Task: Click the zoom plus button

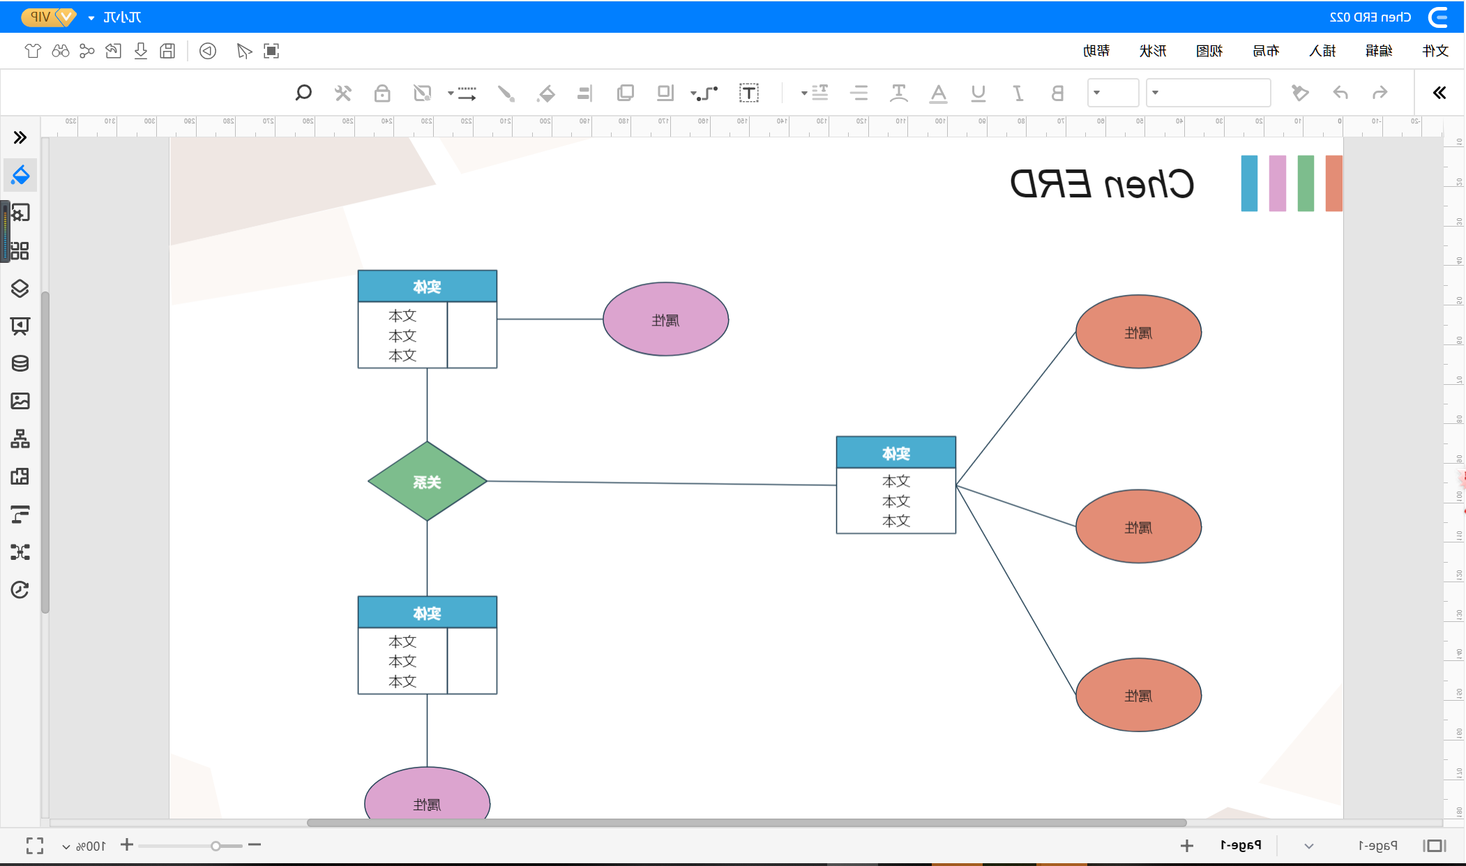Action: (126, 845)
